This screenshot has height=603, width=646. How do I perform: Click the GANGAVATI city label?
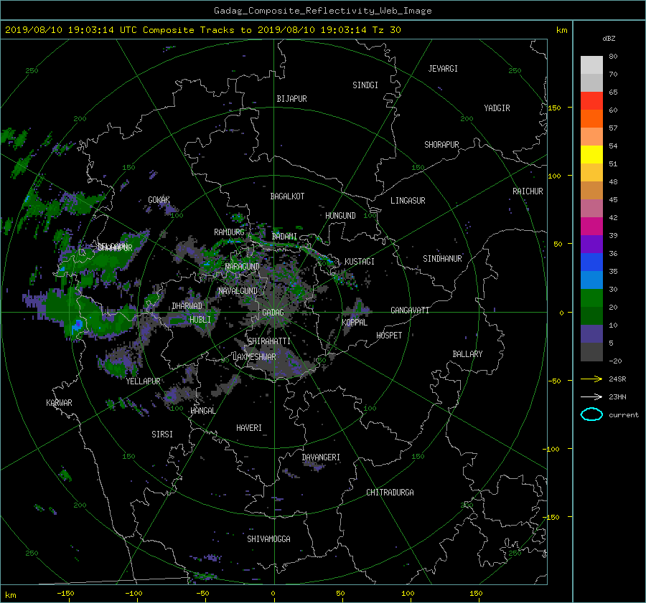pos(410,310)
